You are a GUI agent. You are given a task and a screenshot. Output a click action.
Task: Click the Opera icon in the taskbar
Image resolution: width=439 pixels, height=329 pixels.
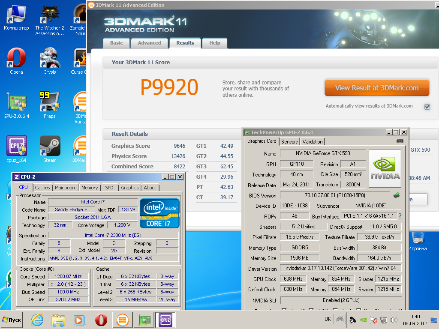pyautogui.click(x=101, y=320)
